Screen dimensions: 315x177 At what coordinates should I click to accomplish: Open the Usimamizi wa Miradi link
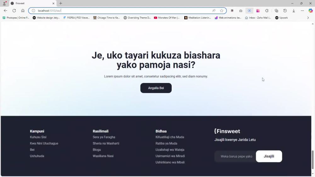point(170,156)
